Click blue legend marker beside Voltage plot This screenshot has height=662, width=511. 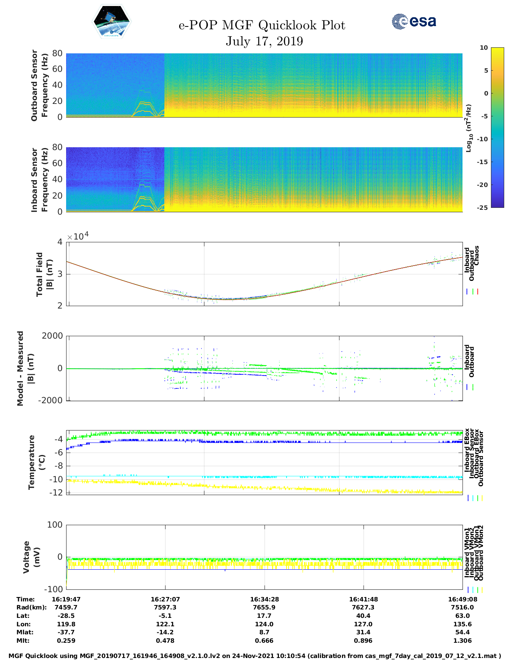point(468,590)
